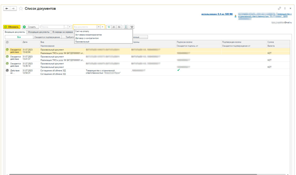The width and height of the screenshot is (296, 175).
Task: Click the Период input field
Action: 52,27
